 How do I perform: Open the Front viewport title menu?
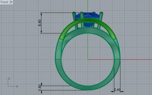4,2
